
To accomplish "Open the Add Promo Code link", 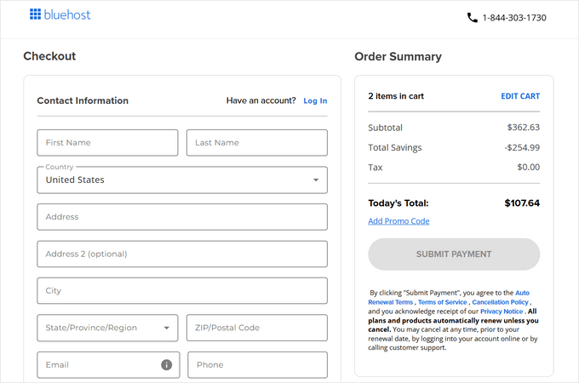I will pyautogui.click(x=398, y=221).
